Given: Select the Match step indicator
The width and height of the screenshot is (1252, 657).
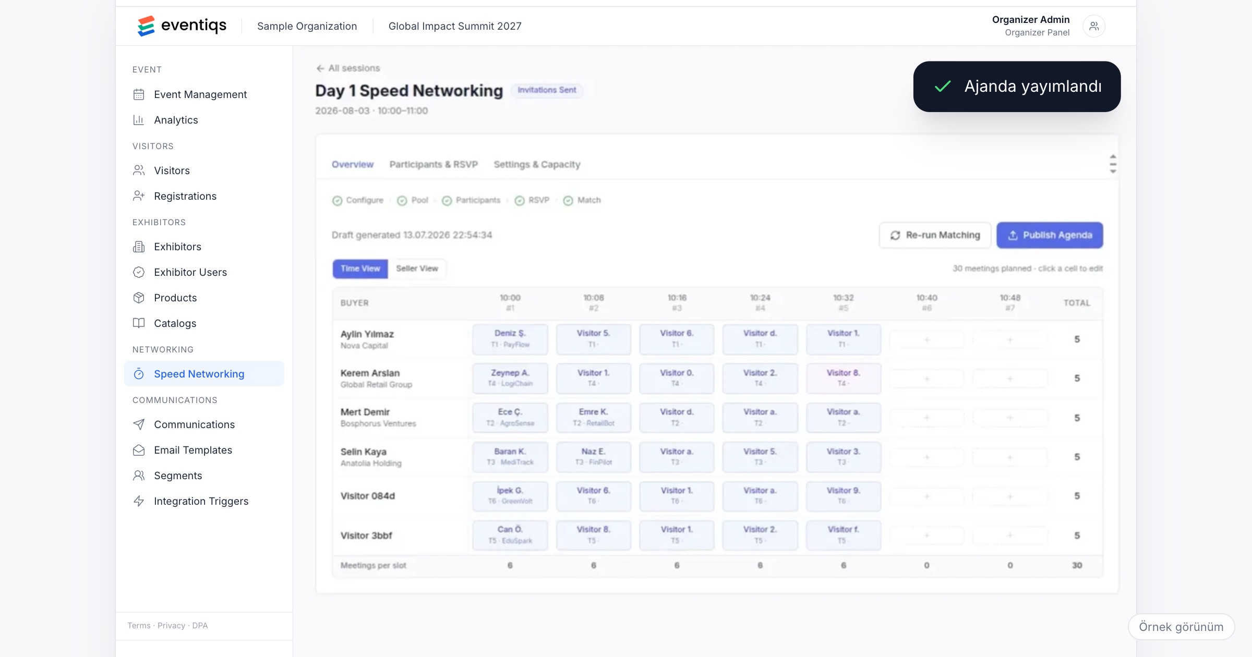Looking at the screenshot, I should (x=582, y=200).
